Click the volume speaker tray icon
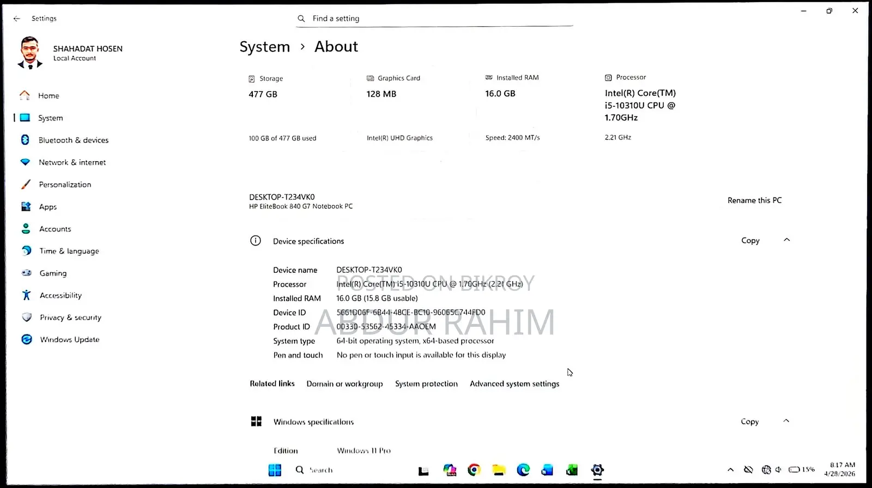872x488 pixels. (x=778, y=469)
